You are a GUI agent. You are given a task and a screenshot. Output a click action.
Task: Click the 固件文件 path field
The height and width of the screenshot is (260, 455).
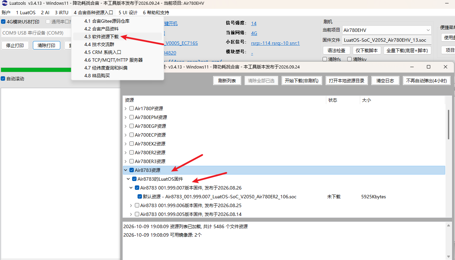(387, 40)
